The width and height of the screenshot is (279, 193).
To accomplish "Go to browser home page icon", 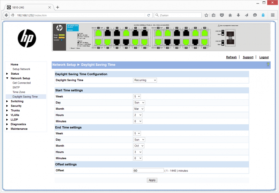I will tap(230, 15).
